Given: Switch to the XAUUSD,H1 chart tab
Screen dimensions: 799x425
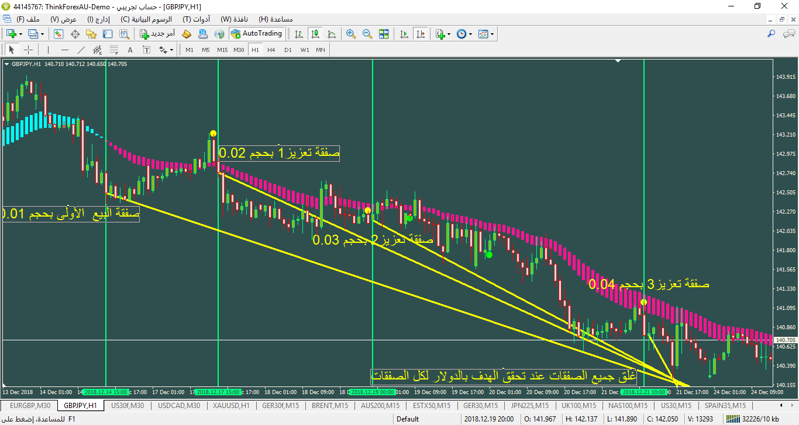Looking at the screenshot, I should (231, 405).
